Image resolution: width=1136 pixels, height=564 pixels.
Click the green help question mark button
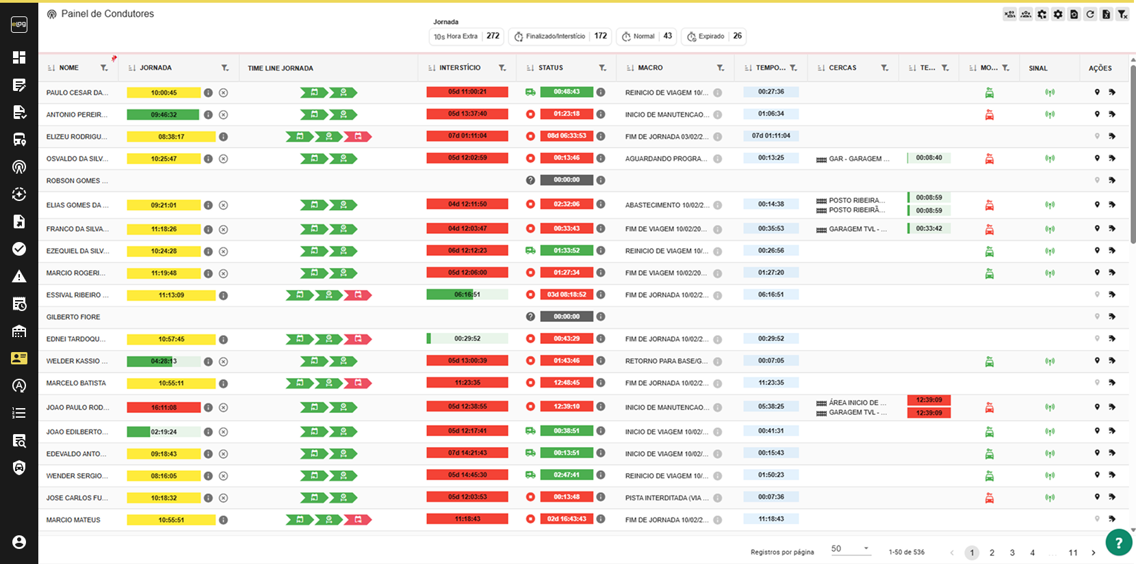pyautogui.click(x=1119, y=543)
